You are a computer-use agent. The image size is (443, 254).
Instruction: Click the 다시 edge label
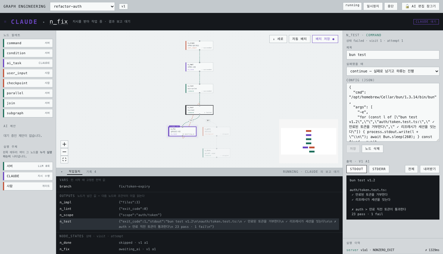[191, 120]
